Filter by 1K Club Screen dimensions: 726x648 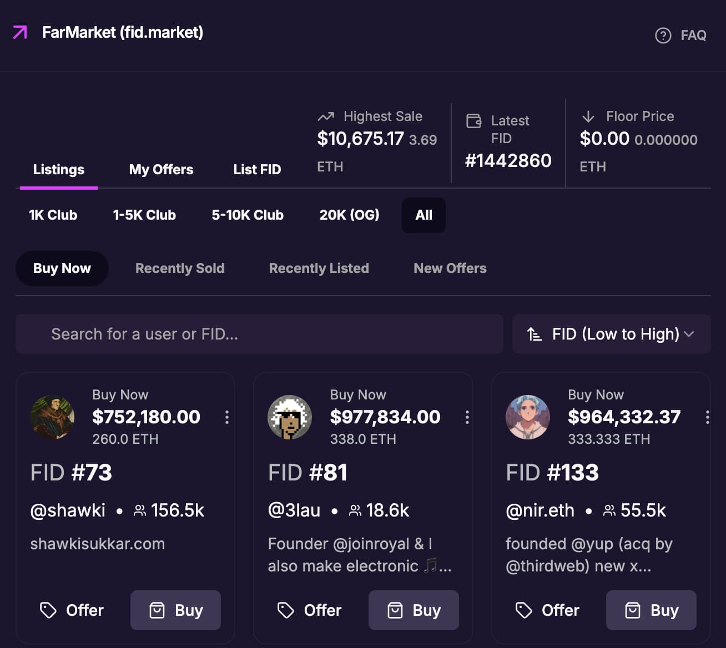53,215
